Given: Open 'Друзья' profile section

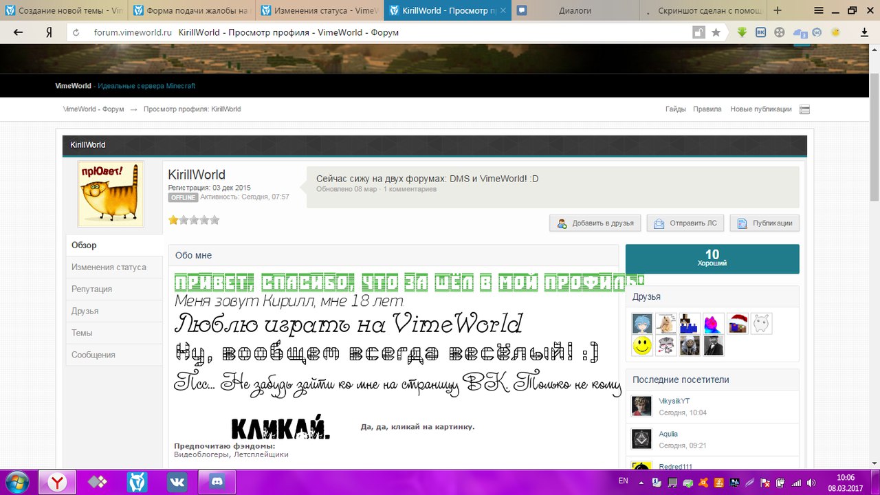Looking at the screenshot, I should point(114,311).
